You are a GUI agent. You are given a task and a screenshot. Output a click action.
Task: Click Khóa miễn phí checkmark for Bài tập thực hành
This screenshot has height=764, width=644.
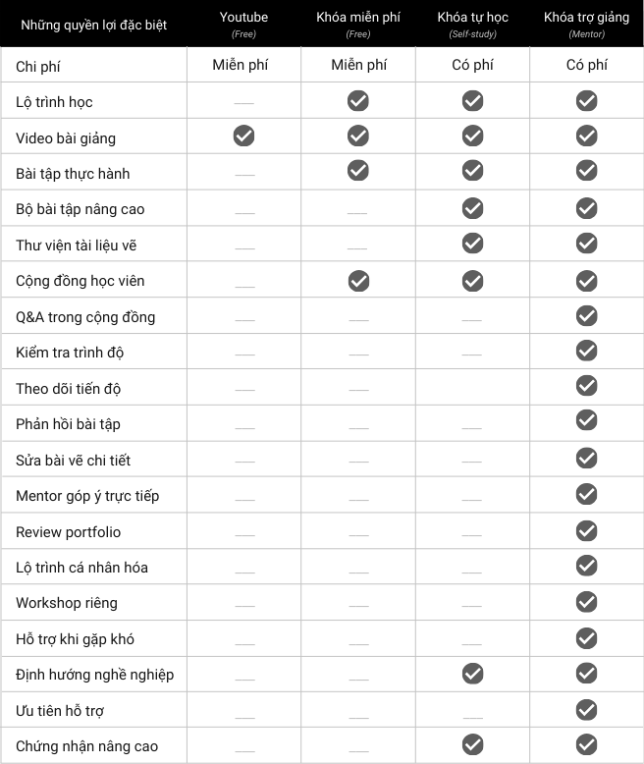pos(358,172)
